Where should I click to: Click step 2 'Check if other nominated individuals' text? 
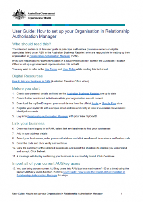tap(60, 98)
